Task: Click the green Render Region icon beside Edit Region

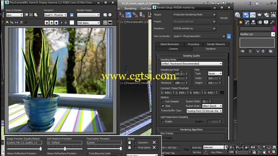Action: click(x=36, y=15)
